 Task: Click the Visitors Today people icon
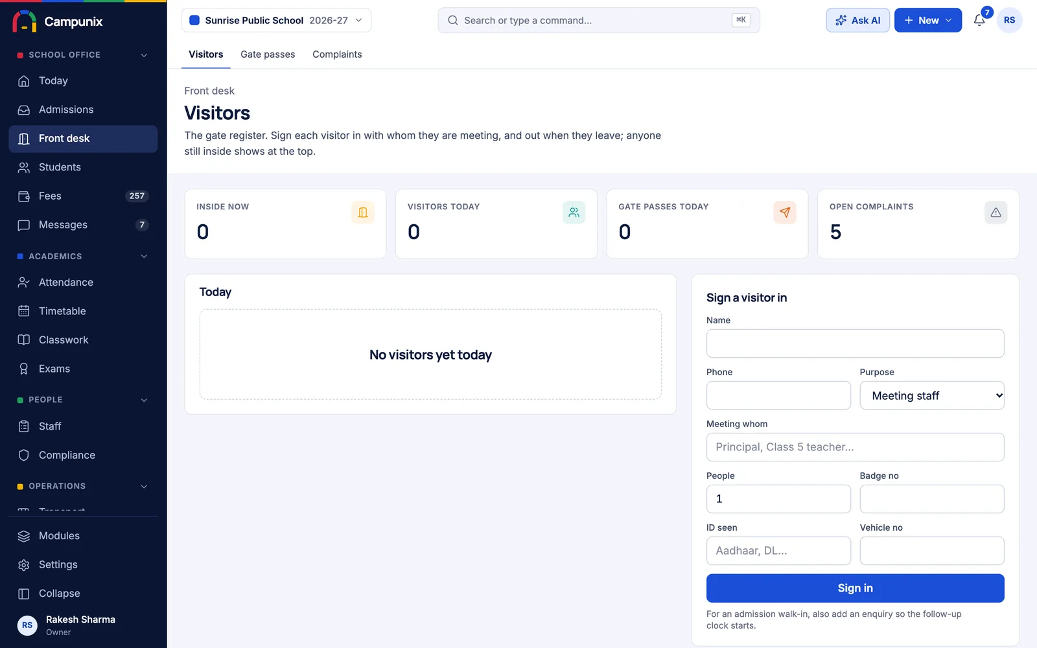(x=574, y=213)
